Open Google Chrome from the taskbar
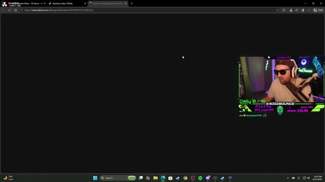 click(x=185, y=178)
